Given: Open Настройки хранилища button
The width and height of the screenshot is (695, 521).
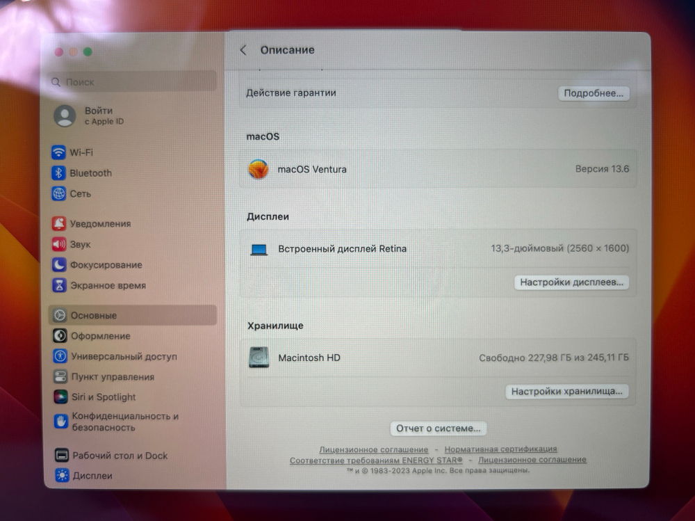Looking at the screenshot, I should 566,392.
